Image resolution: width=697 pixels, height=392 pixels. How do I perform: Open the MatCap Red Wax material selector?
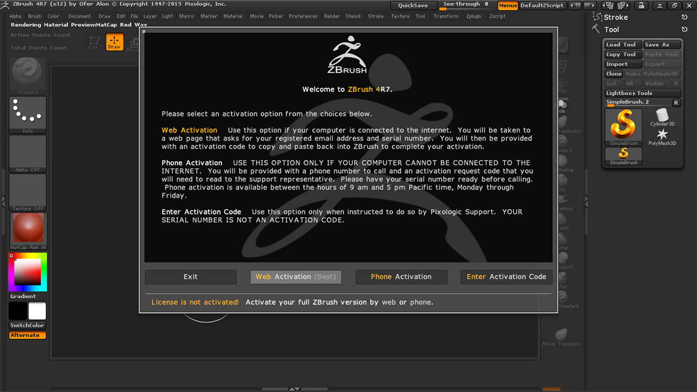28,231
